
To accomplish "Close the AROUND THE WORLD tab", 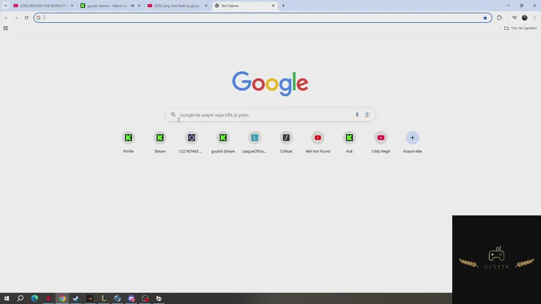I will (72, 6).
